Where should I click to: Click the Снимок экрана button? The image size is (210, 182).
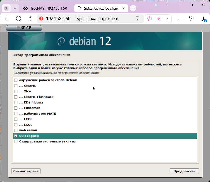[x=26, y=171]
